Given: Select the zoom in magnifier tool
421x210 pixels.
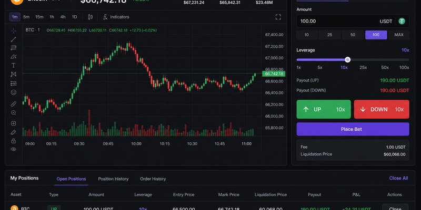Looking at the screenshot, I should [x=14, y=113].
